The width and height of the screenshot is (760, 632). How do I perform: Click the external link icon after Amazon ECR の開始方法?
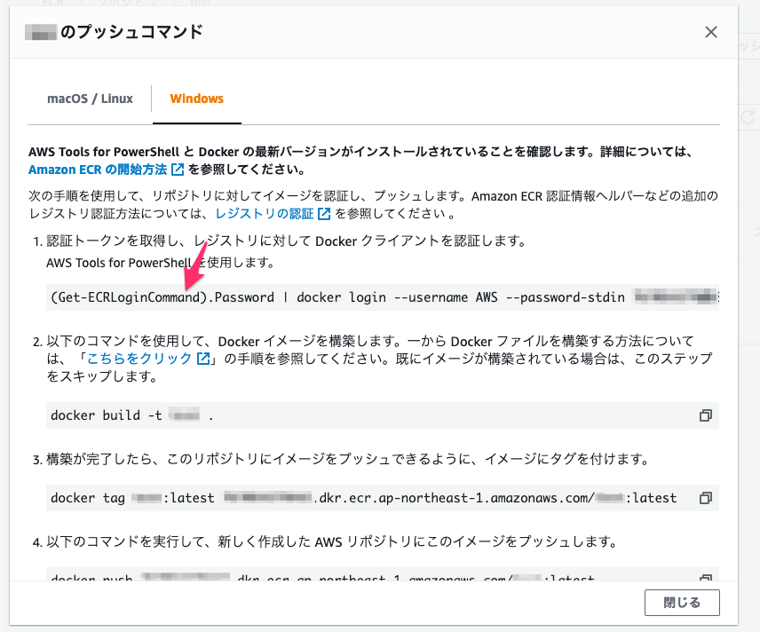coord(178,170)
